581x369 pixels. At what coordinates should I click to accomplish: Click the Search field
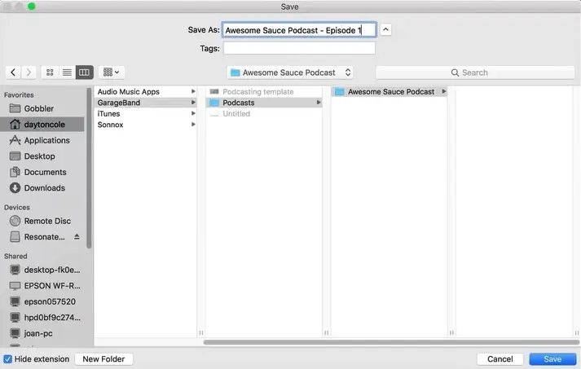click(x=475, y=72)
